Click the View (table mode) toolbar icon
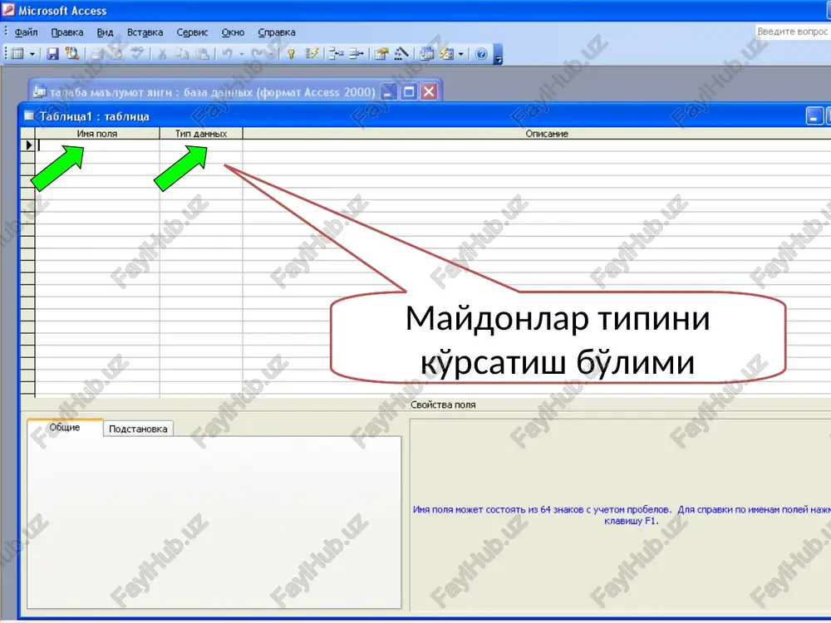The image size is (831, 623). tap(17, 53)
